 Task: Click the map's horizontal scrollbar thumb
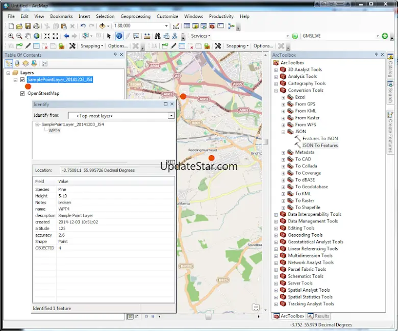[208, 317]
